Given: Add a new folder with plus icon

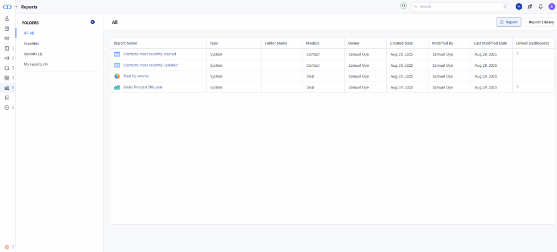Looking at the screenshot, I should pyautogui.click(x=92, y=22).
